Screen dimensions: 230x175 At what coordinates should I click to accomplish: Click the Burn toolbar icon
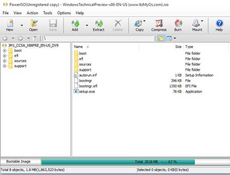click(178, 25)
